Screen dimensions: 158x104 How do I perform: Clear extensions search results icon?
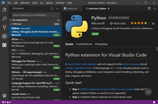point(52,8)
